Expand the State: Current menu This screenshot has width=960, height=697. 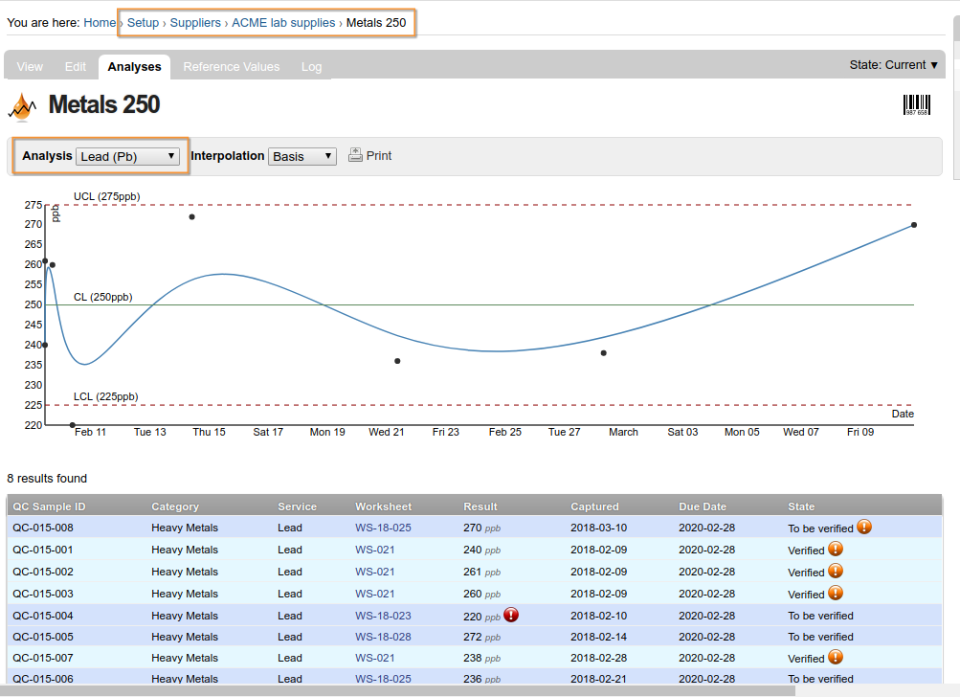pyautogui.click(x=893, y=65)
